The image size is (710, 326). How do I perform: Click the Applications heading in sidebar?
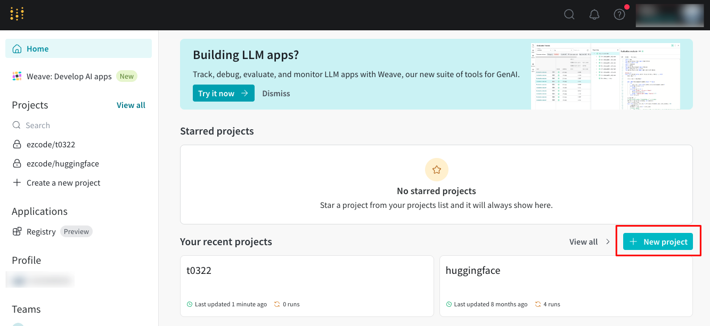coord(39,211)
